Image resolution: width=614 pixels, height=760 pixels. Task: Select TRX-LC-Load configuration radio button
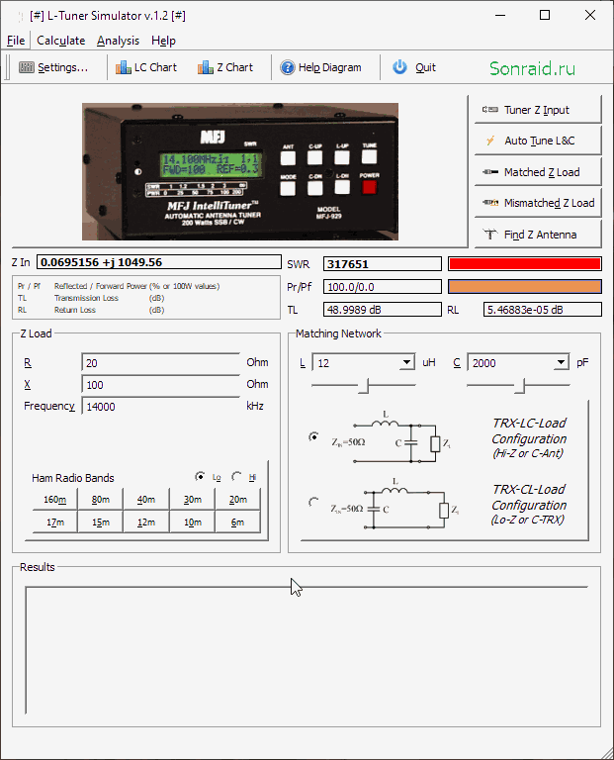tap(313, 436)
